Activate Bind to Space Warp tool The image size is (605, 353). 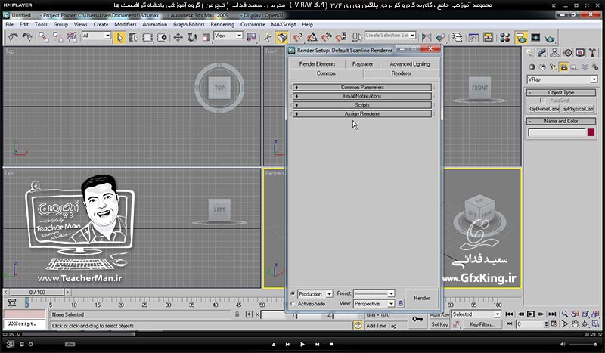pos(72,37)
